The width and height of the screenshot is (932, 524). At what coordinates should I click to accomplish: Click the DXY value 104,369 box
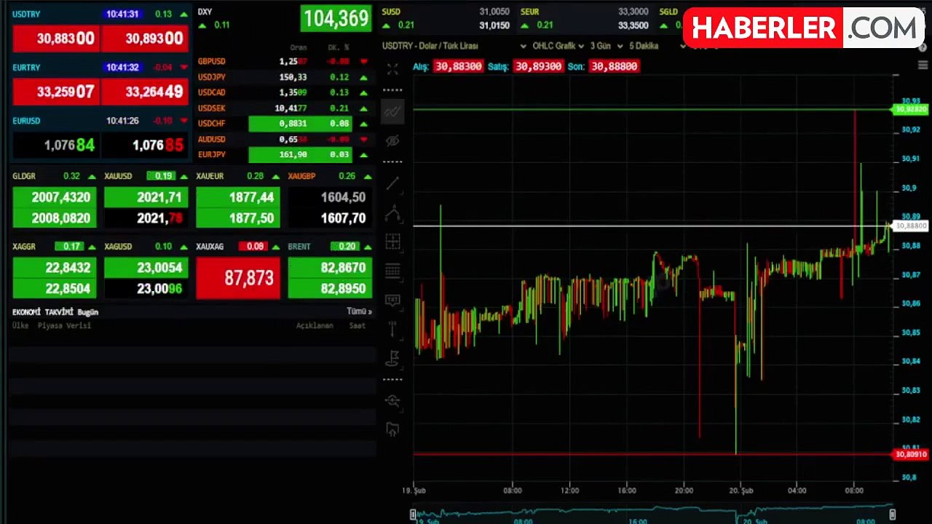click(336, 18)
